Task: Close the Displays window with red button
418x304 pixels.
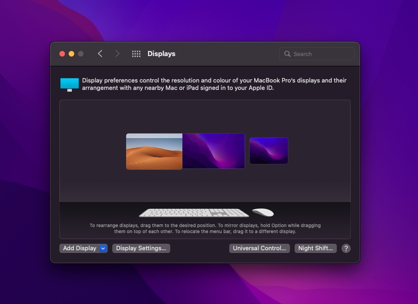Action: tap(62, 54)
